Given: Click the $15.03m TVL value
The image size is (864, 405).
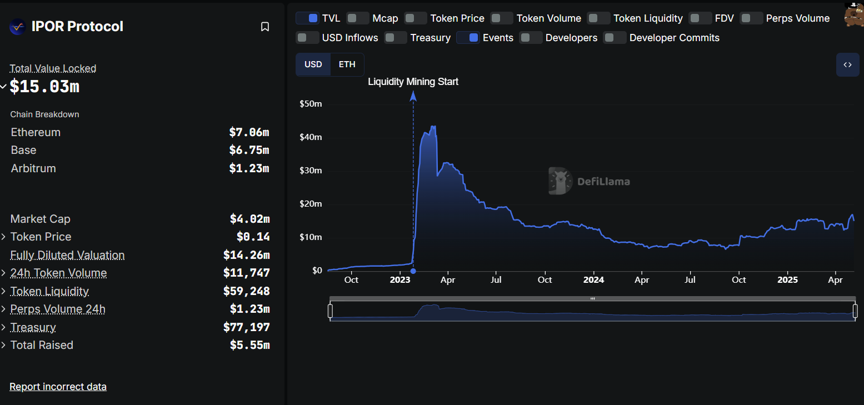Looking at the screenshot, I should [x=44, y=87].
